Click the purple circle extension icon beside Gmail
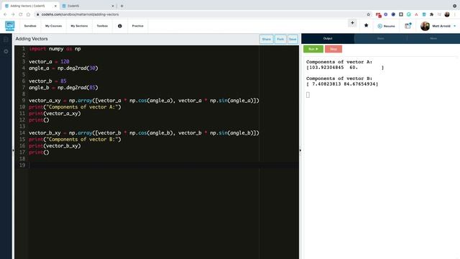This screenshot has width=460, height=259. pos(386,14)
